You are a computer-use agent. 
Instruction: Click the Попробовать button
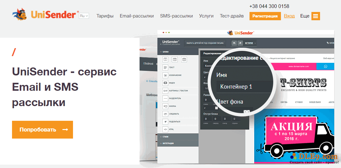click(x=43, y=129)
